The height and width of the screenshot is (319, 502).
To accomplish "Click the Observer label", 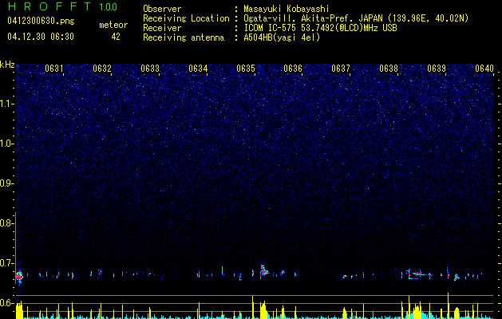I will click(x=162, y=9).
